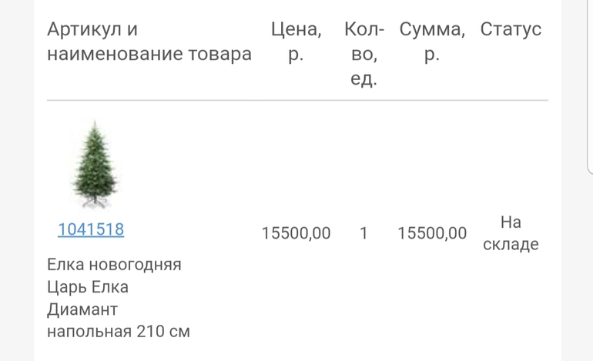Screen dimensions: 593x361
Task: Click the metal stand in the tree photo
Action: pos(95,203)
